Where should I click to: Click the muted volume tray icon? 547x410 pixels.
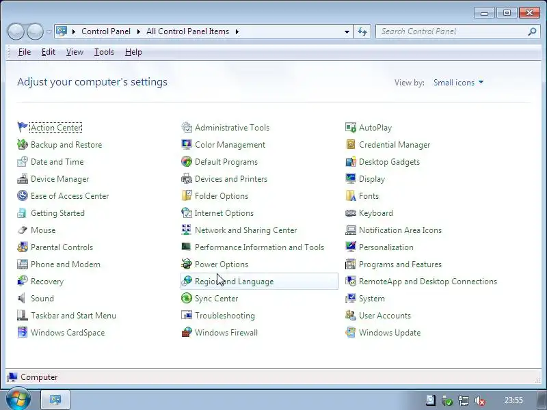480,400
